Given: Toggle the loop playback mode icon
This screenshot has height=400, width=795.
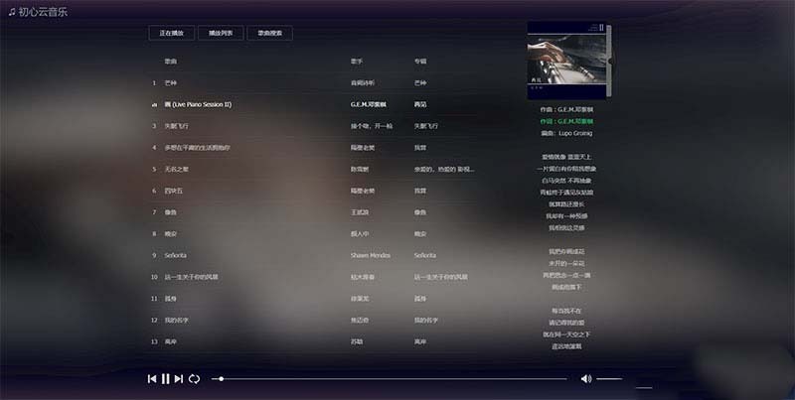Looking at the screenshot, I should [x=194, y=379].
